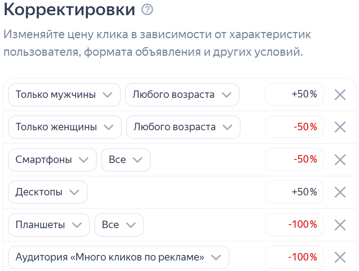Expand «Любого возраста» dropdown in women's row
This screenshot has width=359, height=271.
coord(183,127)
